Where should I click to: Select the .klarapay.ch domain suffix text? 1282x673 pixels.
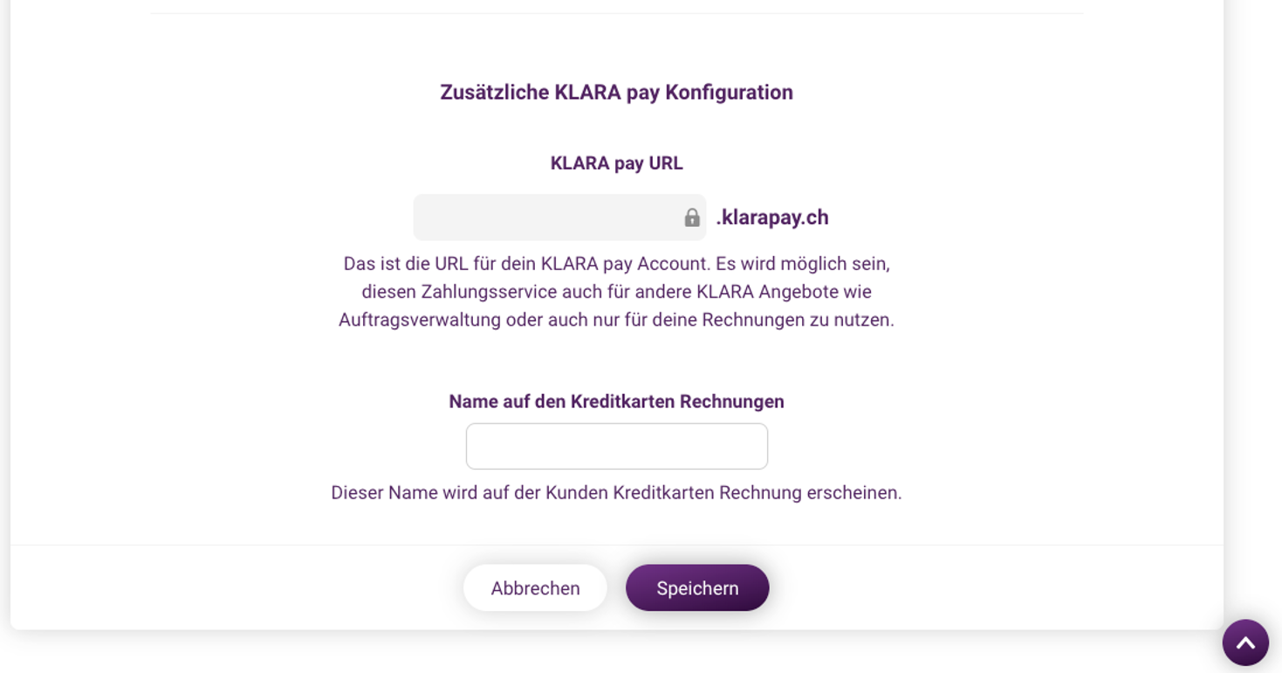(772, 217)
